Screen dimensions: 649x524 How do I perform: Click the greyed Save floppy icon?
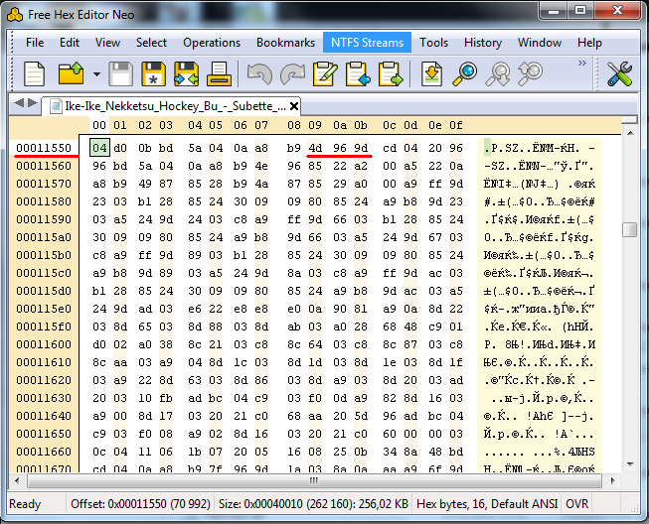click(121, 74)
